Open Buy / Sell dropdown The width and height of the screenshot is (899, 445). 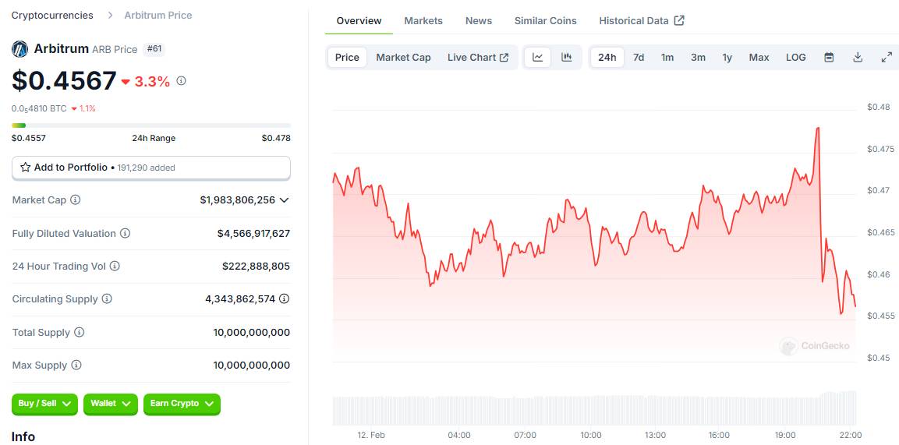point(44,404)
